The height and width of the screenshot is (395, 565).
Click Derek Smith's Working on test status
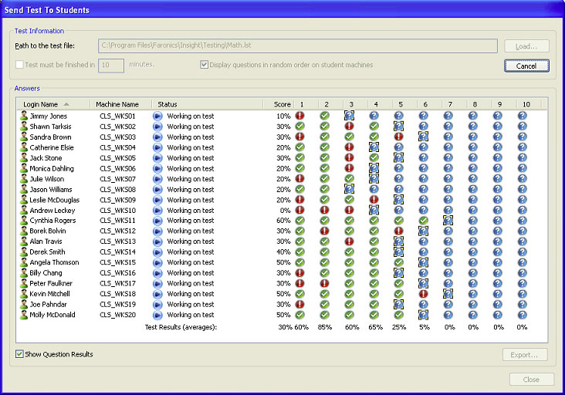190,252
